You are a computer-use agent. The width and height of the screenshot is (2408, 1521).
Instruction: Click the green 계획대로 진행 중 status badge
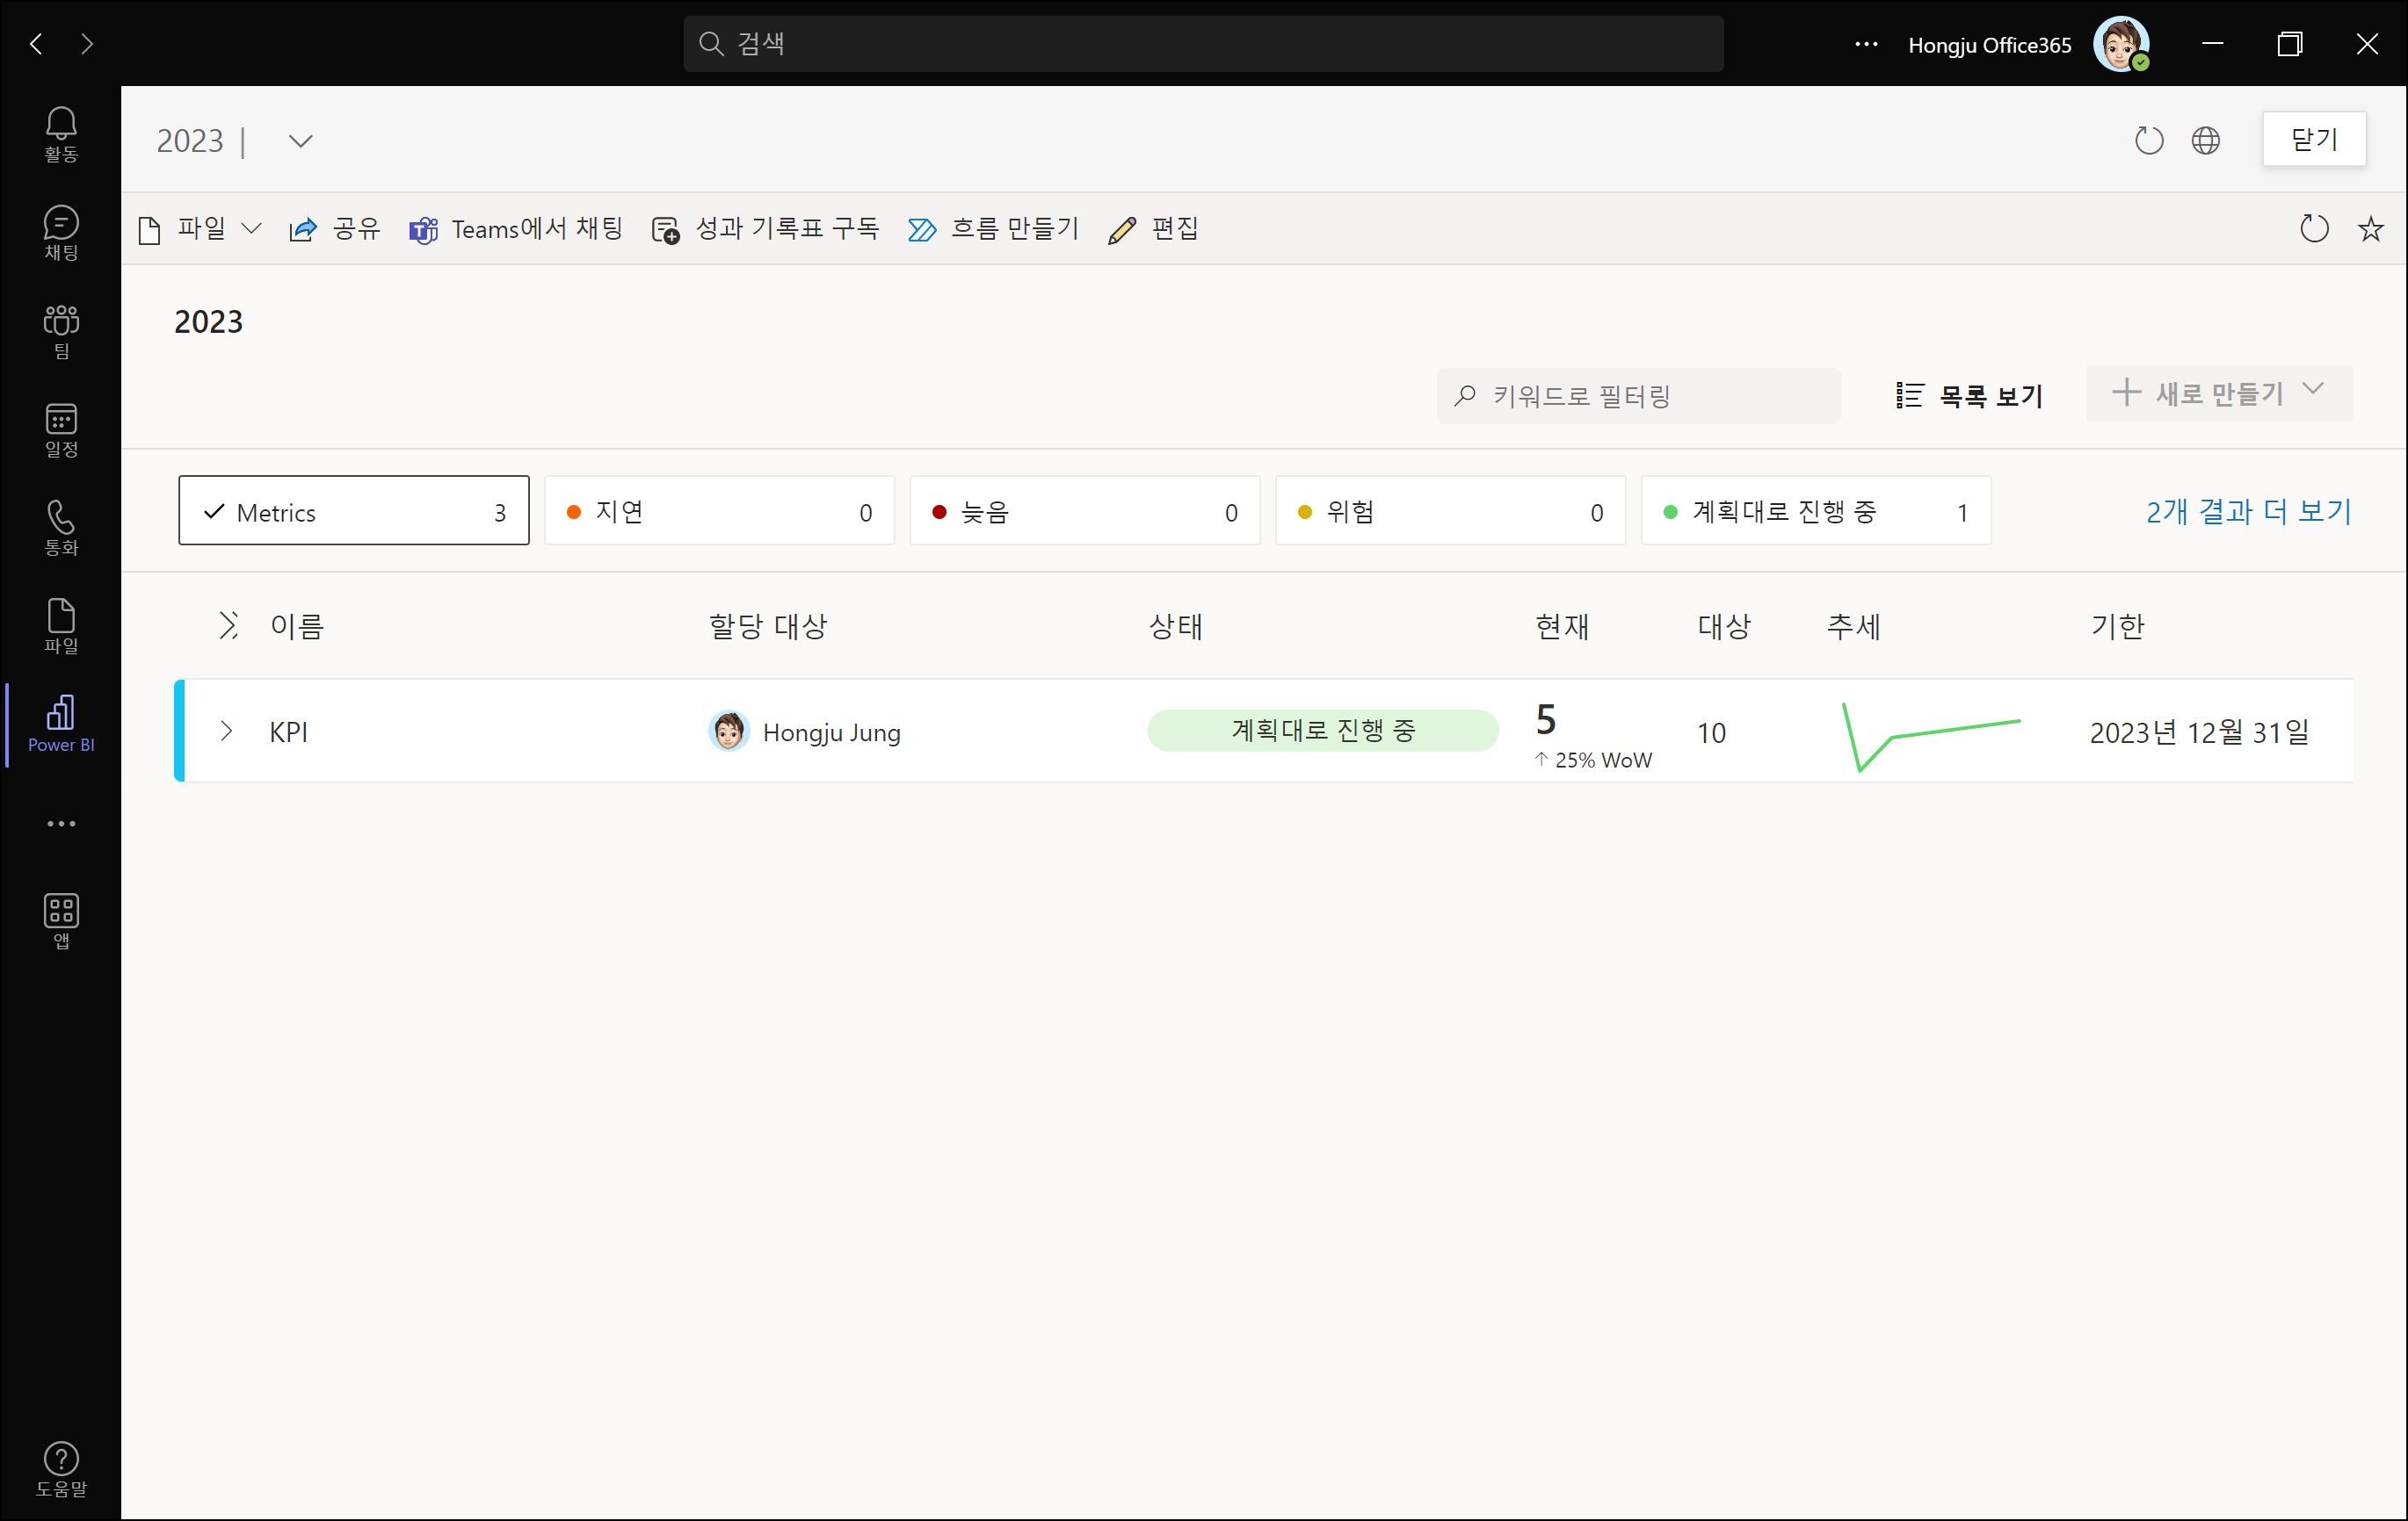[x=1322, y=731]
